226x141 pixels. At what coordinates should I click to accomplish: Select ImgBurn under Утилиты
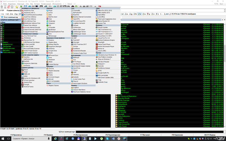(x=75, y=88)
